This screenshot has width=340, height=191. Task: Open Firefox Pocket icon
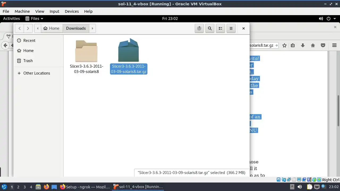click(x=323, y=45)
